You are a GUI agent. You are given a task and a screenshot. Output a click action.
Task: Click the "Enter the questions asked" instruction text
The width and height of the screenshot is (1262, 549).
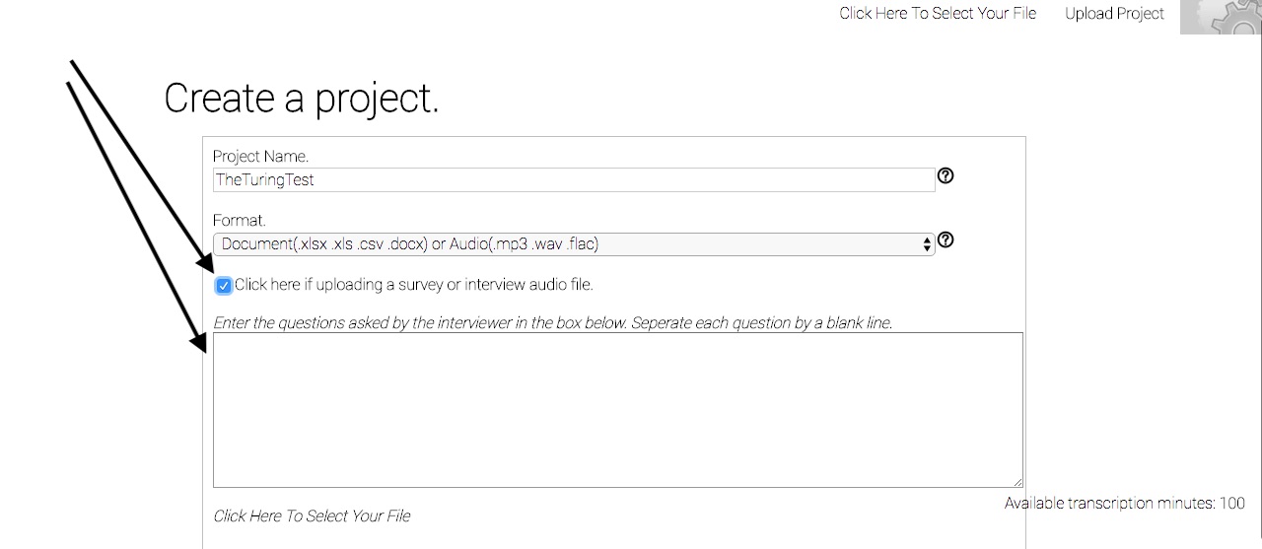[x=552, y=323]
